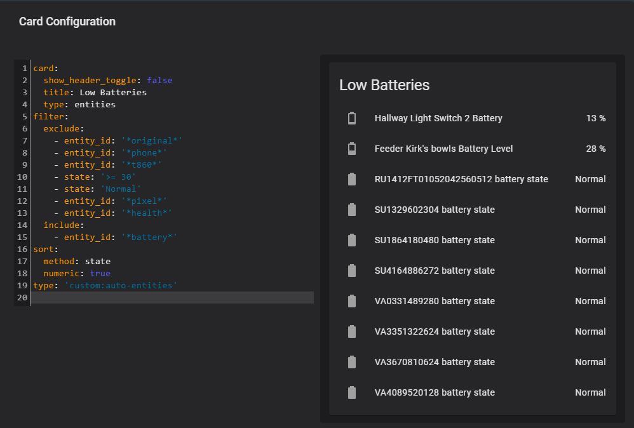Click the battery icon beside Feeder Kirk's bowls
Image resolution: width=634 pixels, height=428 pixels.
351,148
